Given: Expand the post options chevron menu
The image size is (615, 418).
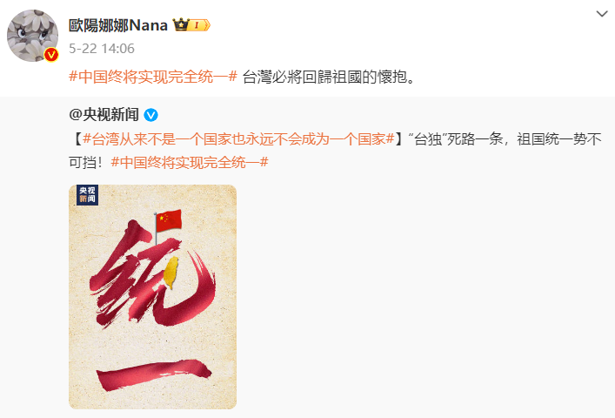Looking at the screenshot, I should pos(602,14).
